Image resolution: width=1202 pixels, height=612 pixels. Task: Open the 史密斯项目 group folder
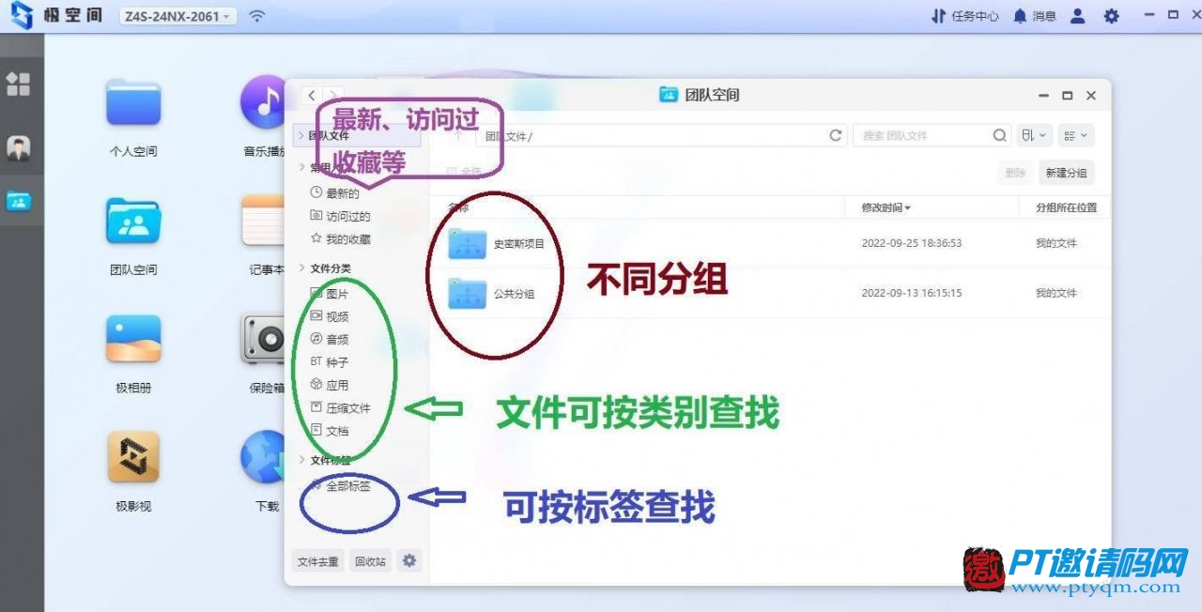pyautogui.click(x=467, y=243)
